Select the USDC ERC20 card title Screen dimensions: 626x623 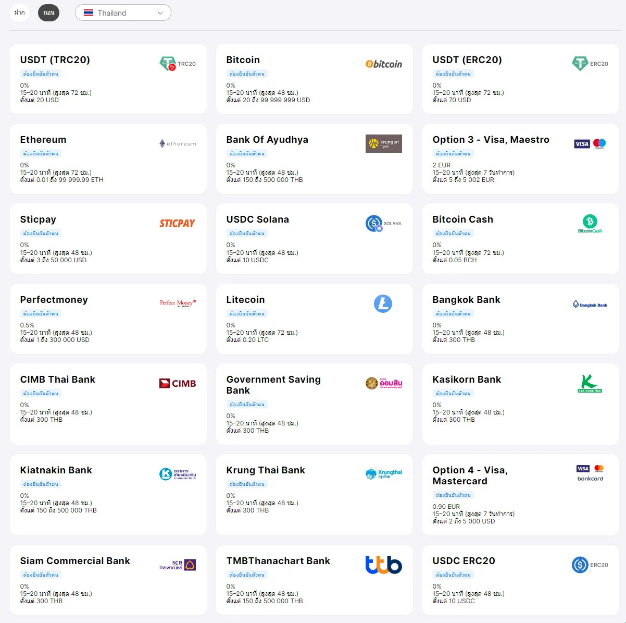(464, 561)
